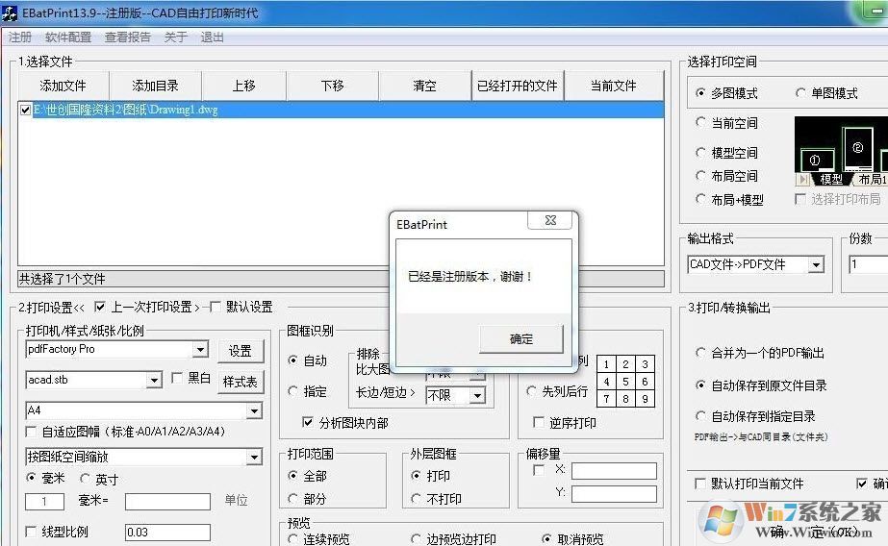Select 模型空间 radio button

click(x=700, y=153)
